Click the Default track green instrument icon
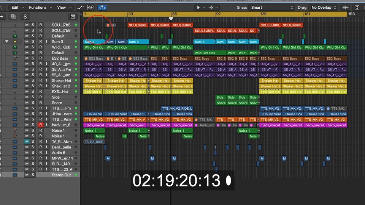The height and width of the screenshot is (205, 365). pyautogui.click(x=15, y=36)
